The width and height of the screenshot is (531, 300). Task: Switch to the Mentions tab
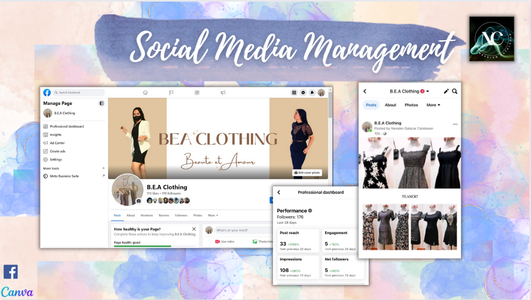(147, 215)
